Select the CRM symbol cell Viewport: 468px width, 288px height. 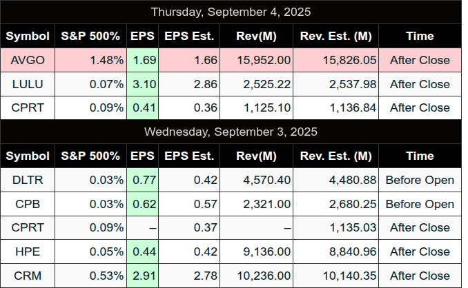point(28,276)
